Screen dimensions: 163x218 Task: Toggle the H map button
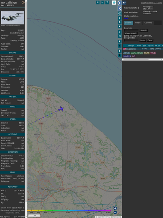[102, 2]
